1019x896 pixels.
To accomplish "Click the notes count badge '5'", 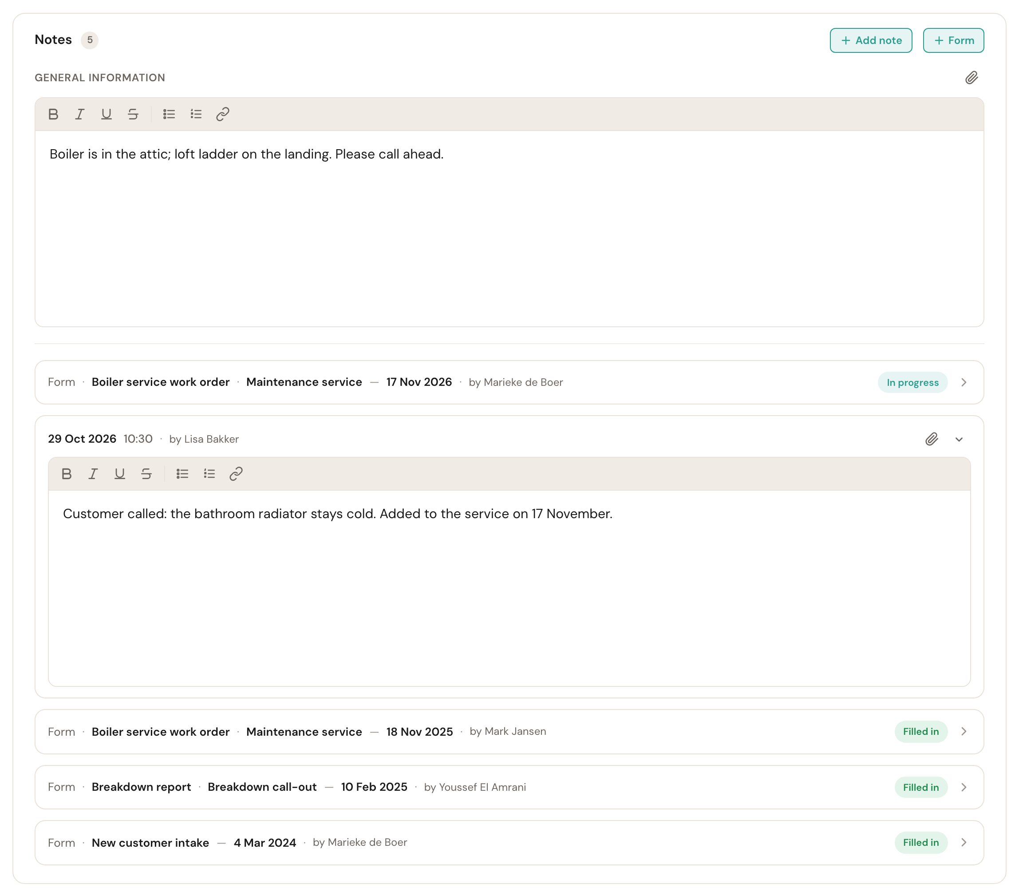I will [90, 40].
